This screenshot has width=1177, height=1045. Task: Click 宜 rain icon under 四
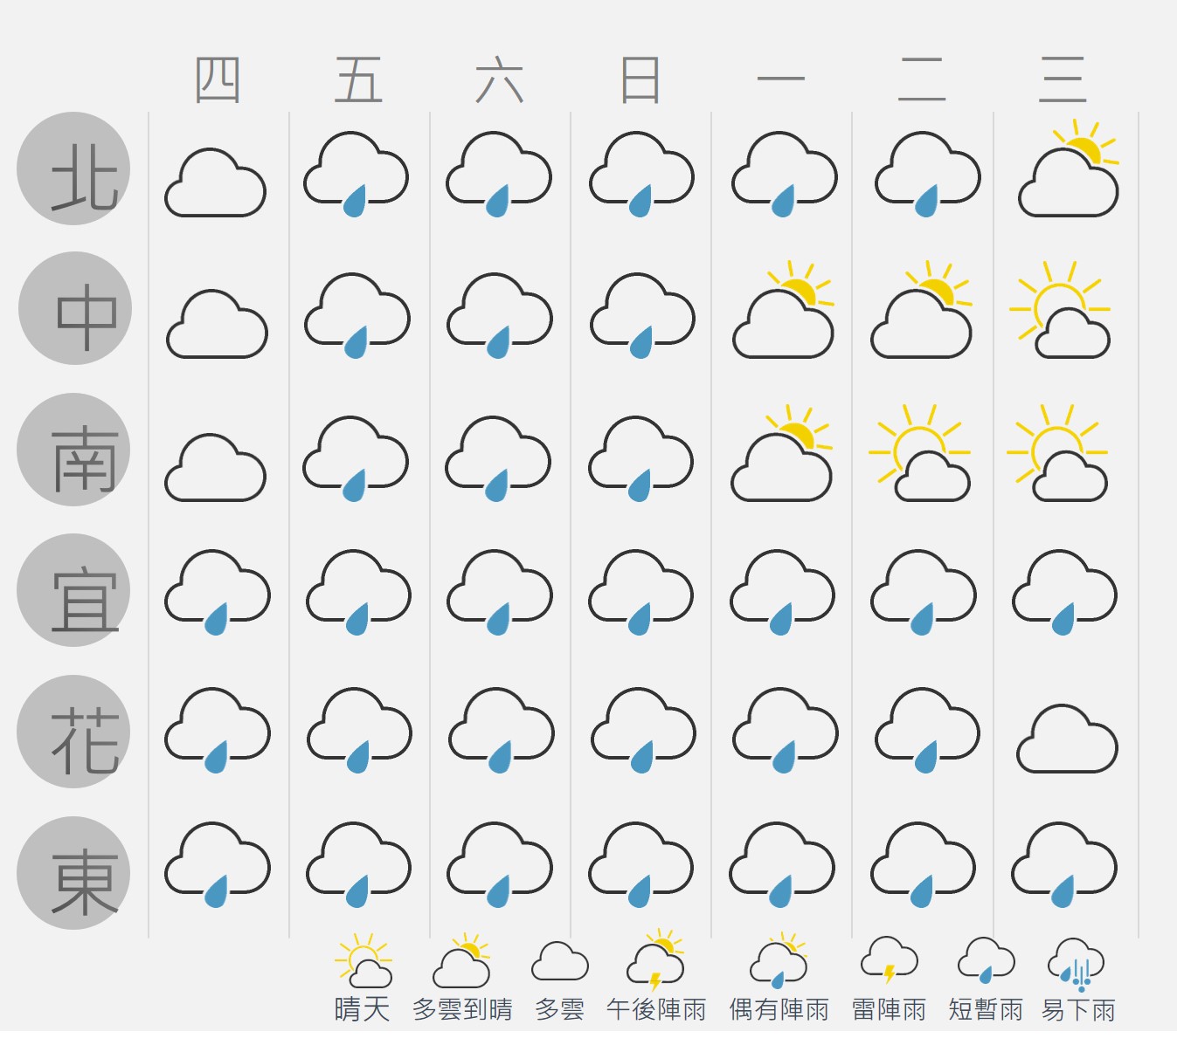pos(218,592)
